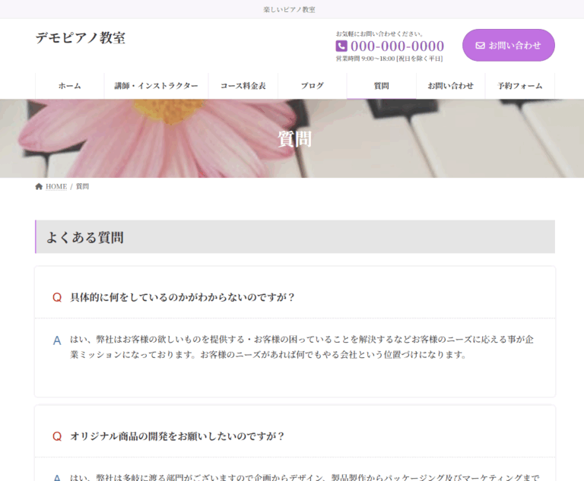This screenshot has width=584, height=481.
Task: Click the デモピアノ教室 site title
Action: (x=80, y=38)
